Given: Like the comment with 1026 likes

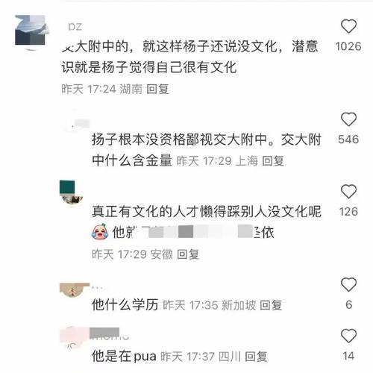Looking at the screenshot, I should click(348, 26).
